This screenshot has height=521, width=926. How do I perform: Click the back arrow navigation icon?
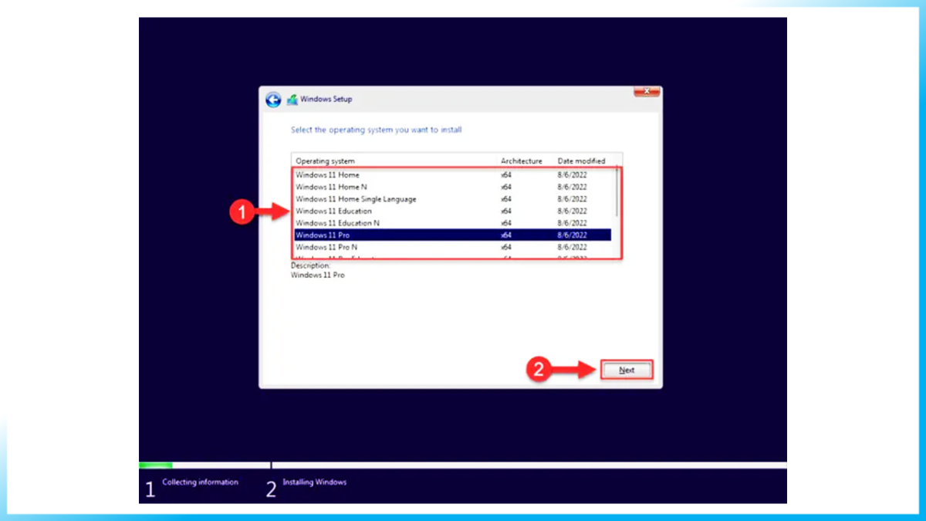pyautogui.click(x=275, y=99)
